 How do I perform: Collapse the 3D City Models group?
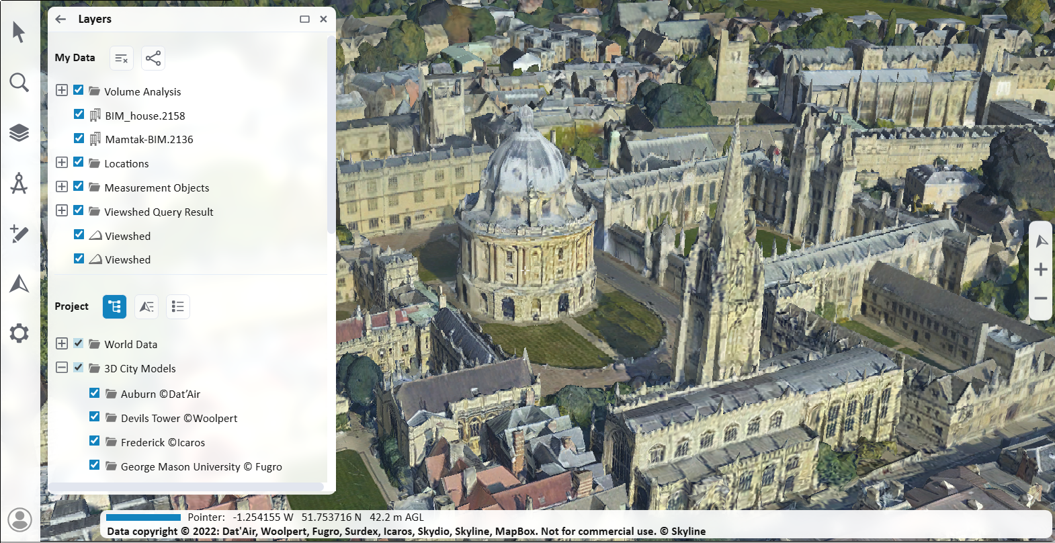point(62,368)
